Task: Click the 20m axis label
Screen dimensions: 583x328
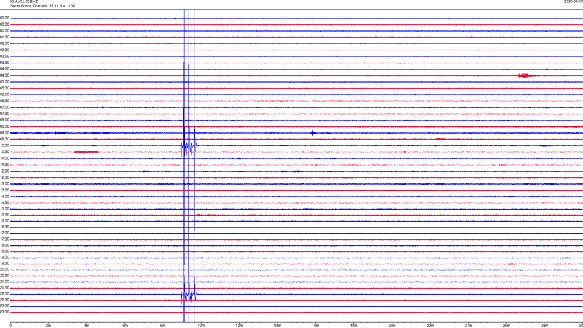Action: 392,326
